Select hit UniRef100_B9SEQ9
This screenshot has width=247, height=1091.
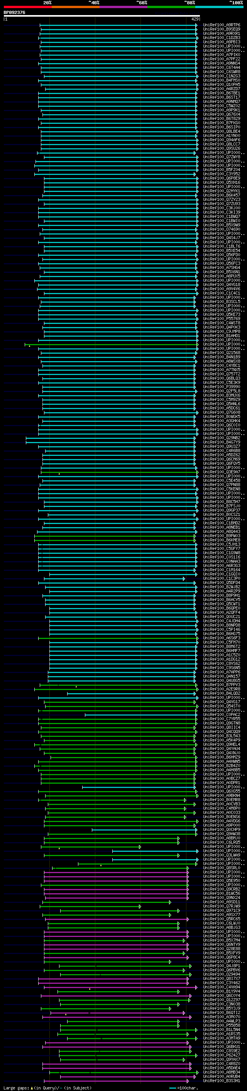pyautogui.click(x=221, y=29)
